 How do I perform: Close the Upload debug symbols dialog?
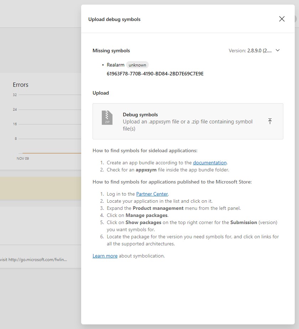pyautogui.click(x=282, y=19)
